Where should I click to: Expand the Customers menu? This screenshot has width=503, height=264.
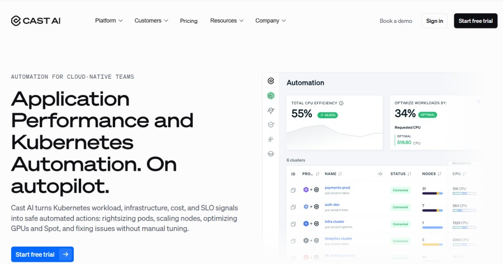coord(151,21)
